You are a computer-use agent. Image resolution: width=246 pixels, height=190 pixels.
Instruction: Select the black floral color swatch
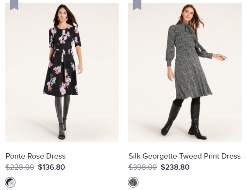pos(10,182)
